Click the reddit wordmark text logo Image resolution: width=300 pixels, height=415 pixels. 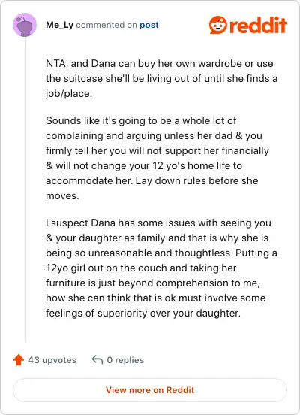(258, 25)
